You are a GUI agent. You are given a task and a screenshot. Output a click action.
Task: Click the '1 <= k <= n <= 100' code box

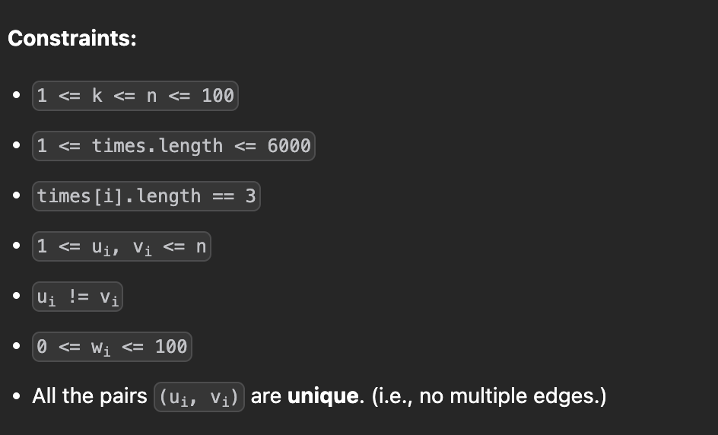point(135,96)
